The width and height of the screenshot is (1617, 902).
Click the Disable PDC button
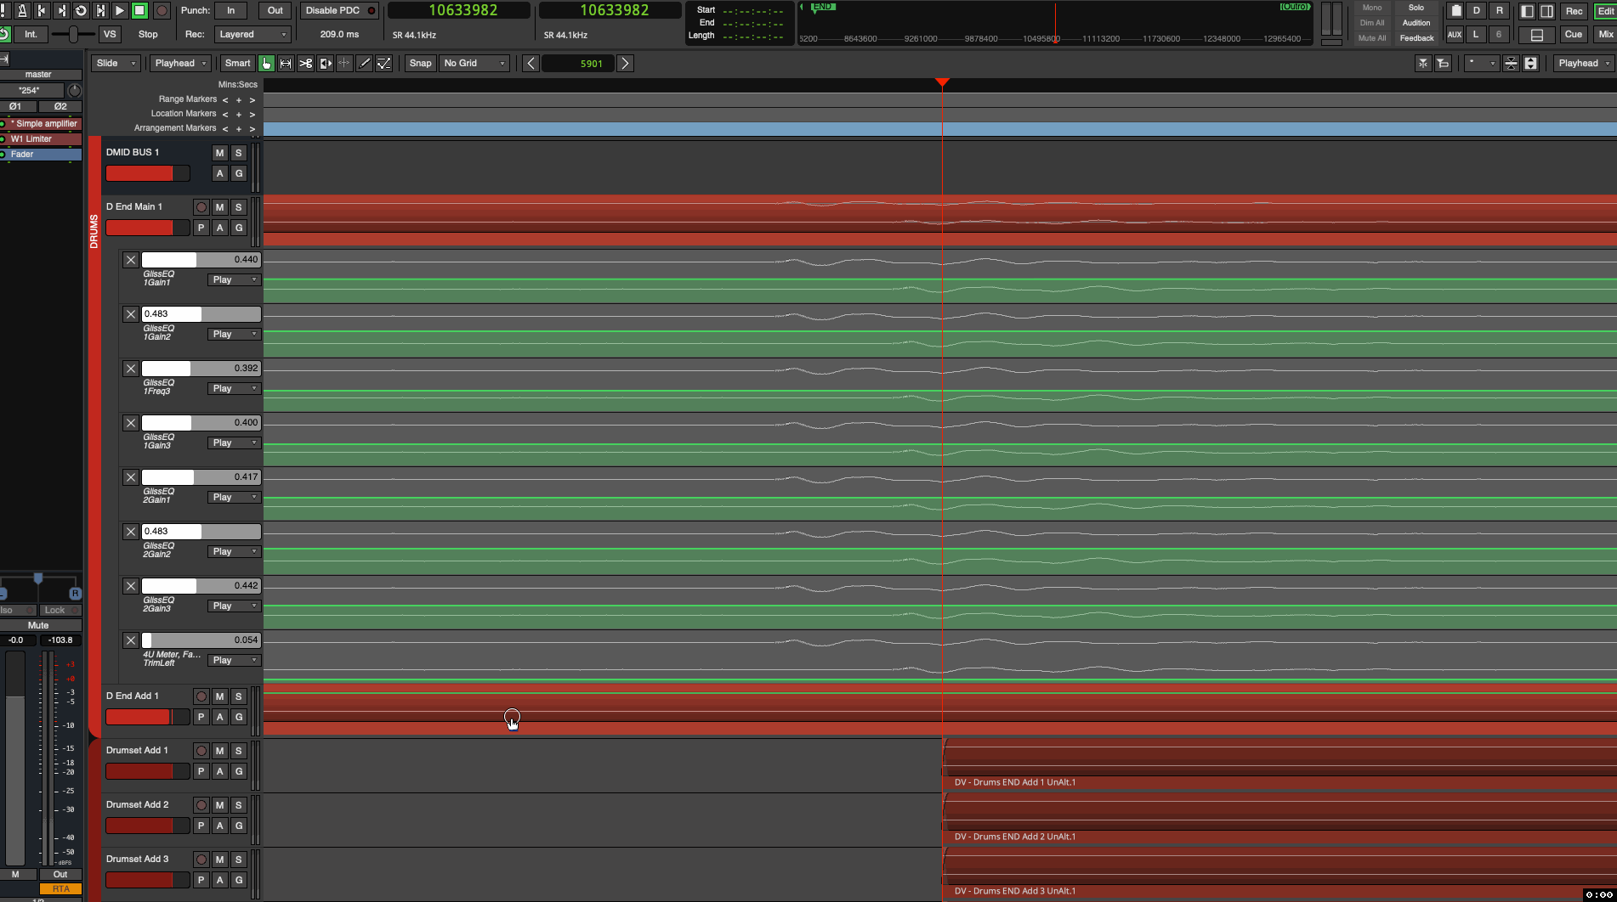pyautogui.click(x=338, y=11)
